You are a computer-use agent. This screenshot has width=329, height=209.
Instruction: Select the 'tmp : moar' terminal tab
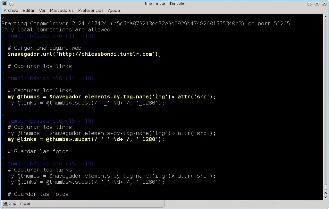(83, 203)
